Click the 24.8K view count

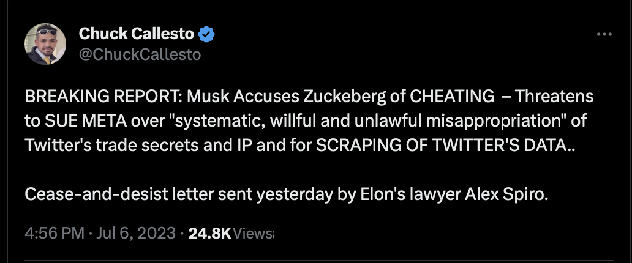tap(209, 233)
